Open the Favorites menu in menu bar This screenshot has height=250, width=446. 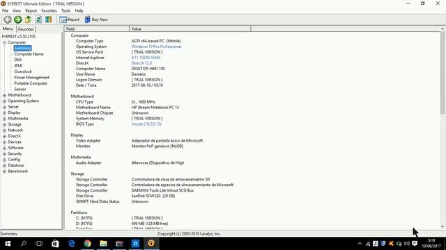click(x=49, y=11)
